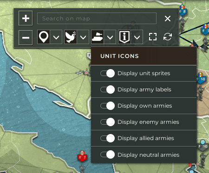This screenshot has height=173, width=209.
Task: Toggle Display army labels switch
Action: pos(108,90)
